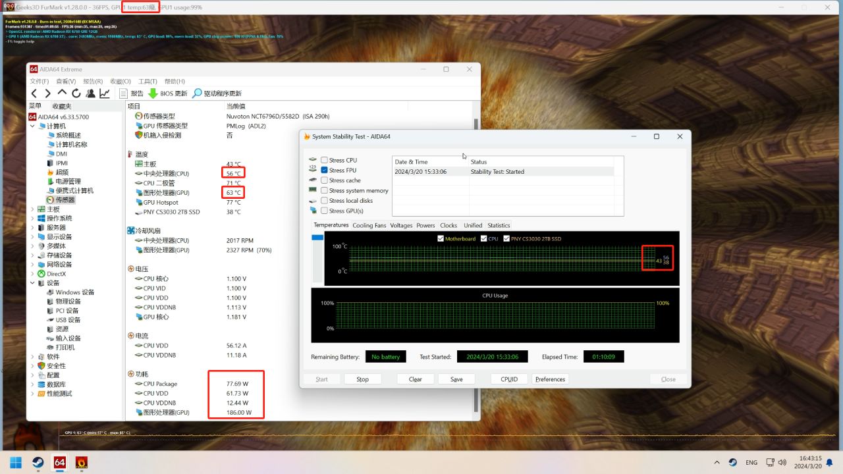
Task: Click the BIOS 更新 toolbar button
Action: 167,93
